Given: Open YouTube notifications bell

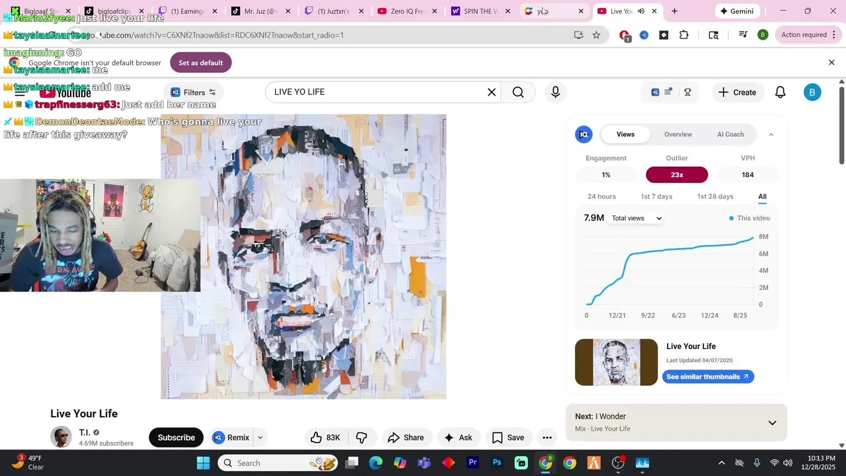Looking at the screenshot, I should coord(780,93).
